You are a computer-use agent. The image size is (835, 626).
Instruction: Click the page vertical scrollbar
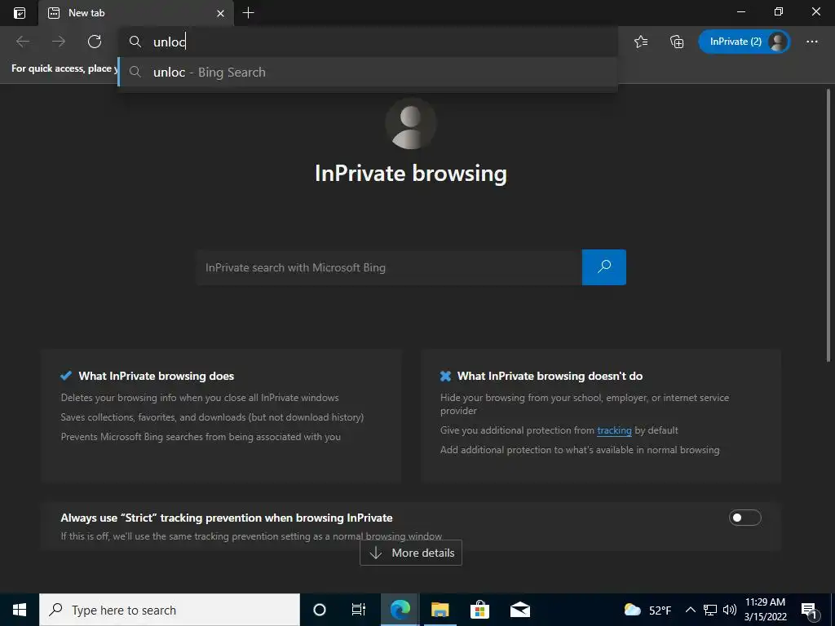(x=828, y=227)
